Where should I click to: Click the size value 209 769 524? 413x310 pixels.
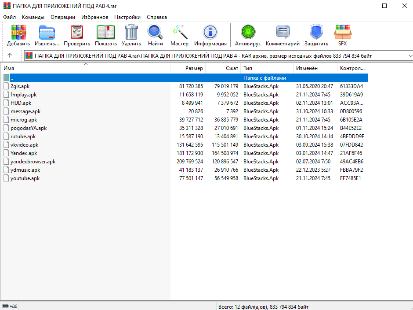click(190, 162)
